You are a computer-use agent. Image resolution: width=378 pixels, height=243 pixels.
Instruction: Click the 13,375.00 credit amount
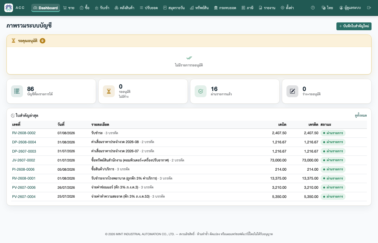(310, 178)
